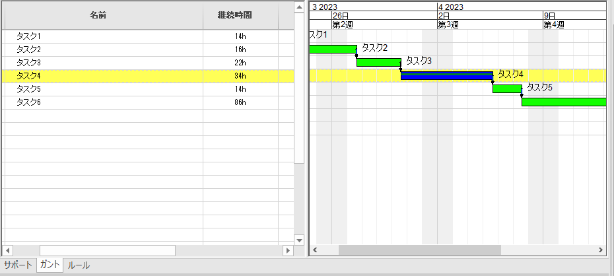Click the 86h duration cell

tap(240, 102)
